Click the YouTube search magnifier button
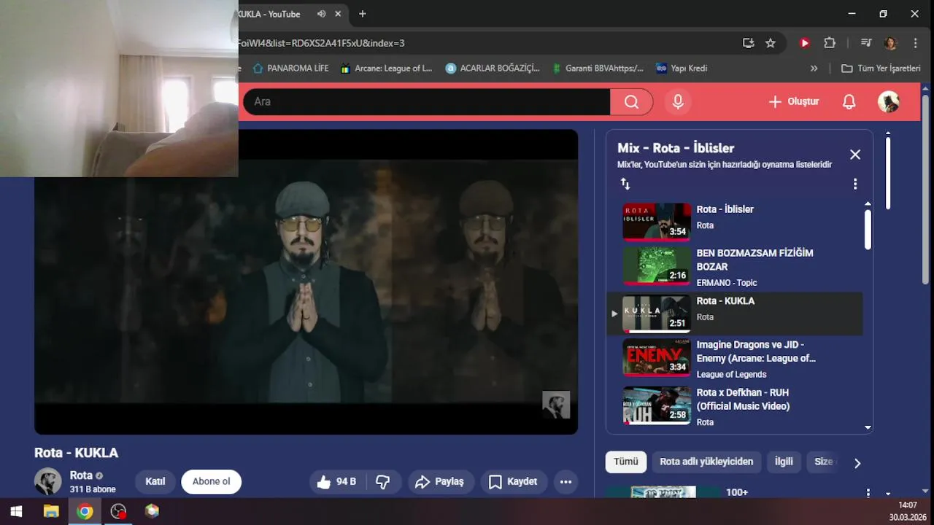The width and height of the screenshot is (934, 525). point(631,102)
